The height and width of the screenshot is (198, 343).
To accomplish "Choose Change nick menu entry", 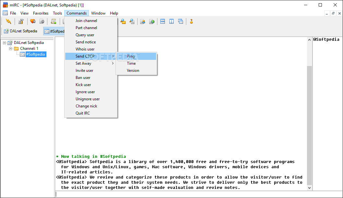I will [x=91, y=106].
